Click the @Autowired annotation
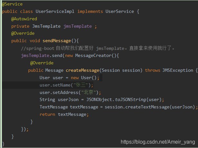The height and width of the screenshot is (148, 198). [24, 19]
